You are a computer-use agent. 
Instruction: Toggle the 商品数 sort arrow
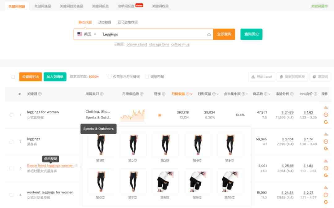[269, 94]
